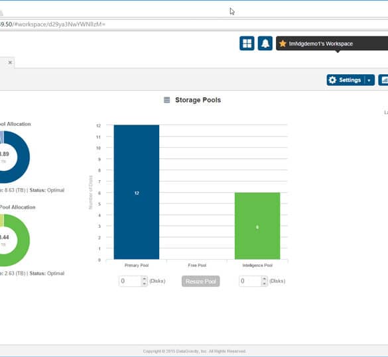388x357 pixels.
Task: Click the blue Primary Pool bar
Action: click(137, 192)
